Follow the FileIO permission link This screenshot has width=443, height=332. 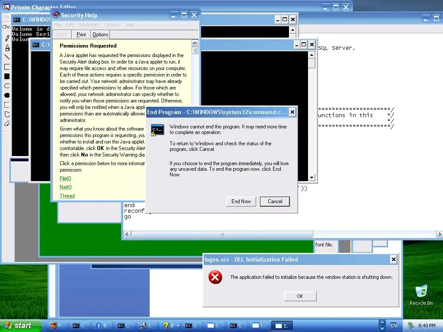[66, 179]
